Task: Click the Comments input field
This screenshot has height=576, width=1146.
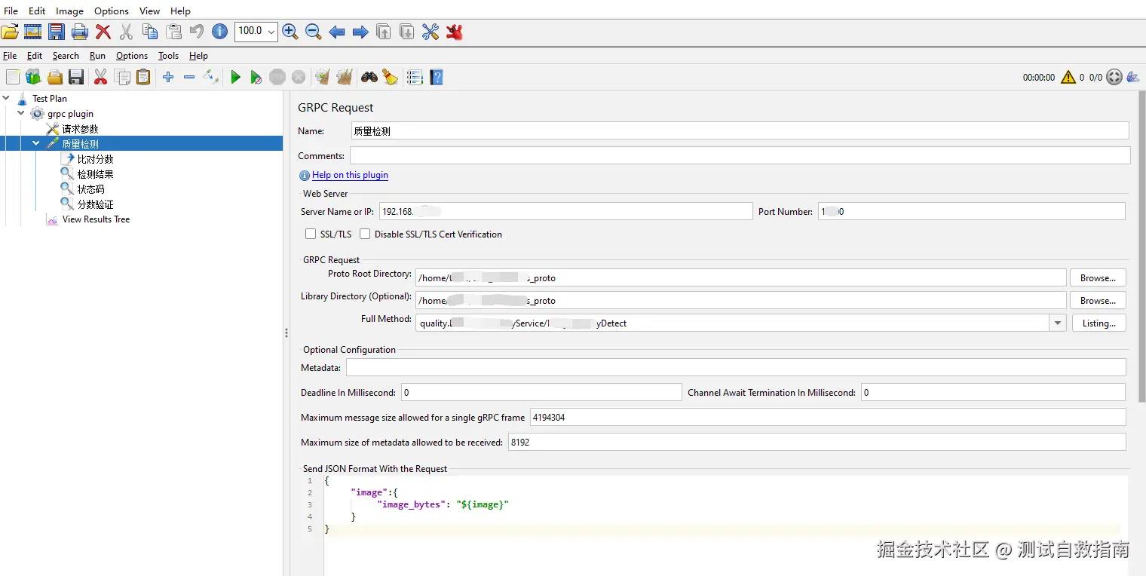Action: (x=740, y=155)
